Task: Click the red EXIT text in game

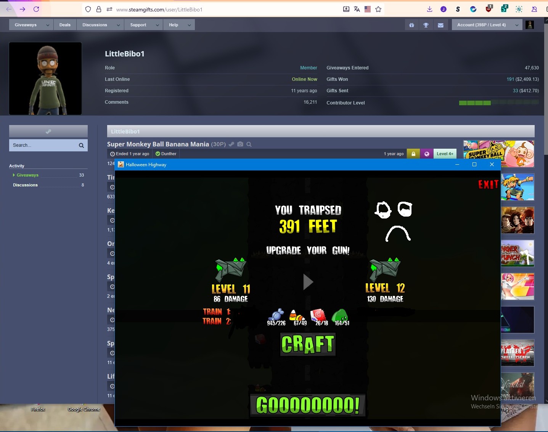Action: pos(488,185)
